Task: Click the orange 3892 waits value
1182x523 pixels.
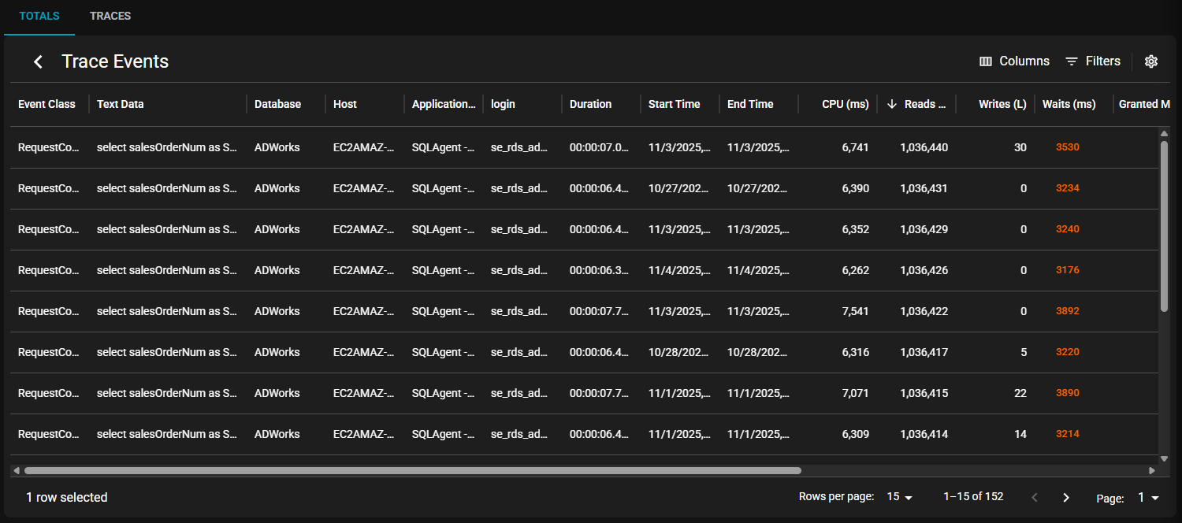Action: (1067, 311)
